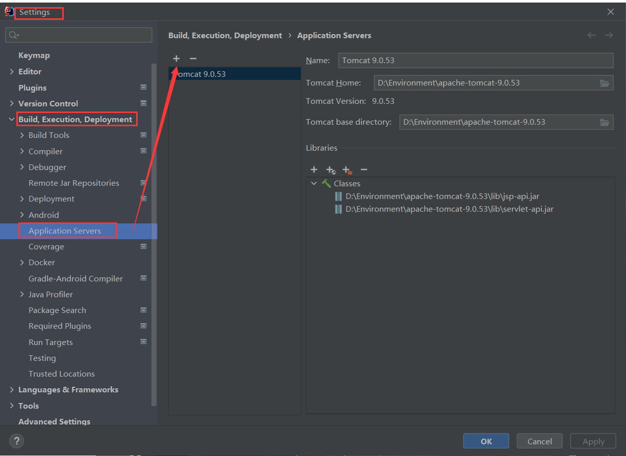The height and width of the screenshot is (456, 626).
Task: Click project-level icon next to Coverage
Action: point(143,246)
